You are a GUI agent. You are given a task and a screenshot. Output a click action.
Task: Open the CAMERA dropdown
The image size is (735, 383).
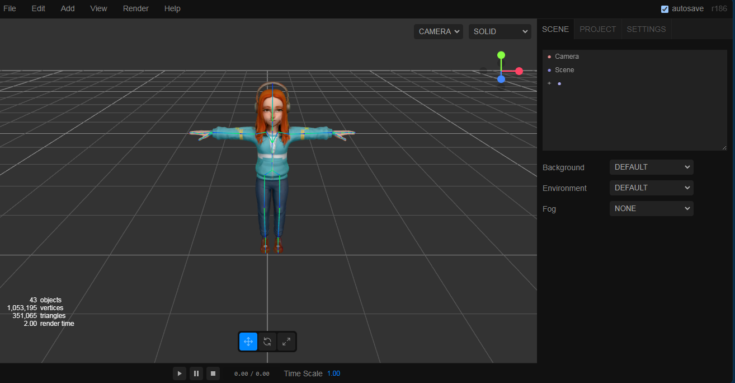(x=439, y=31)
